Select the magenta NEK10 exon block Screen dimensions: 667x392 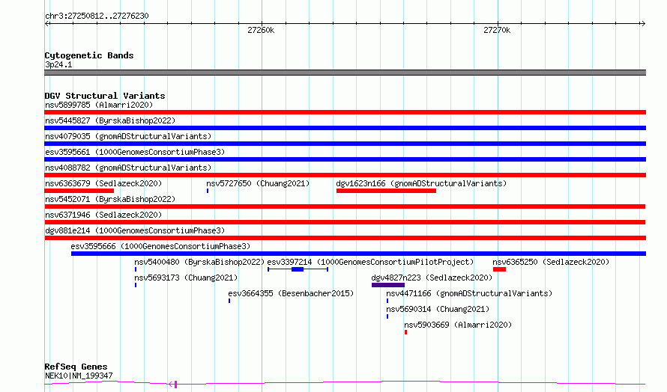coord(175,384)
